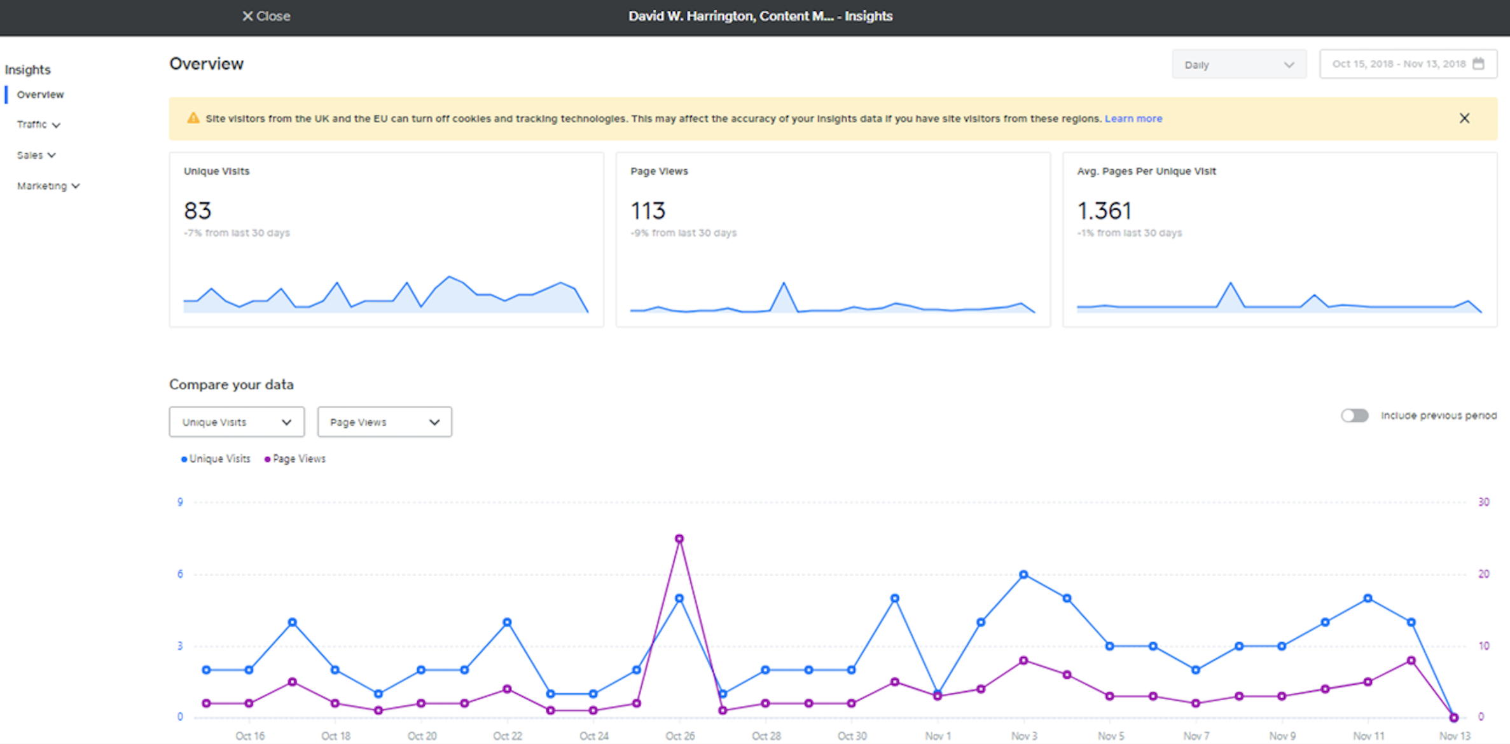Click the Unique Visits legend entry
This screenshot has width=1510, height=744.
216,458
